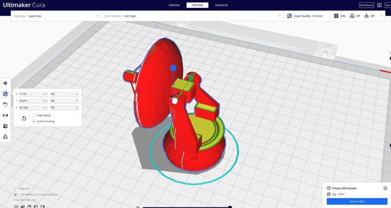Screen dimensions: 391x208
Task: Click the material usage spool icon
Action: pos(328,194)
